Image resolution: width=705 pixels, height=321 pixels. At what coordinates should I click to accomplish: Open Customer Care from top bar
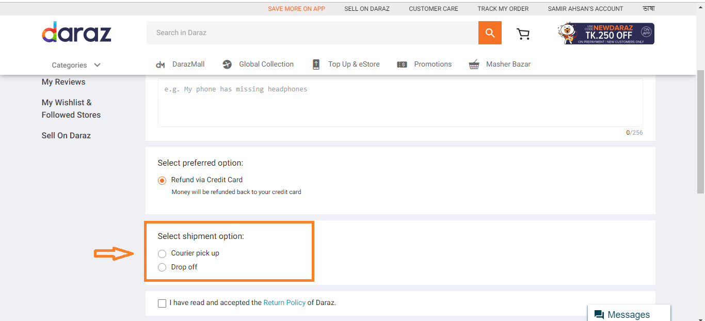pyautogui.click(x=434, y=9)
